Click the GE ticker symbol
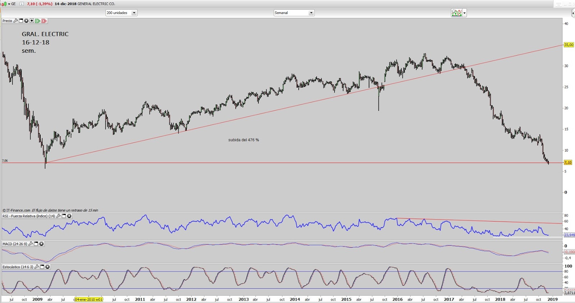 coord(13,4)
